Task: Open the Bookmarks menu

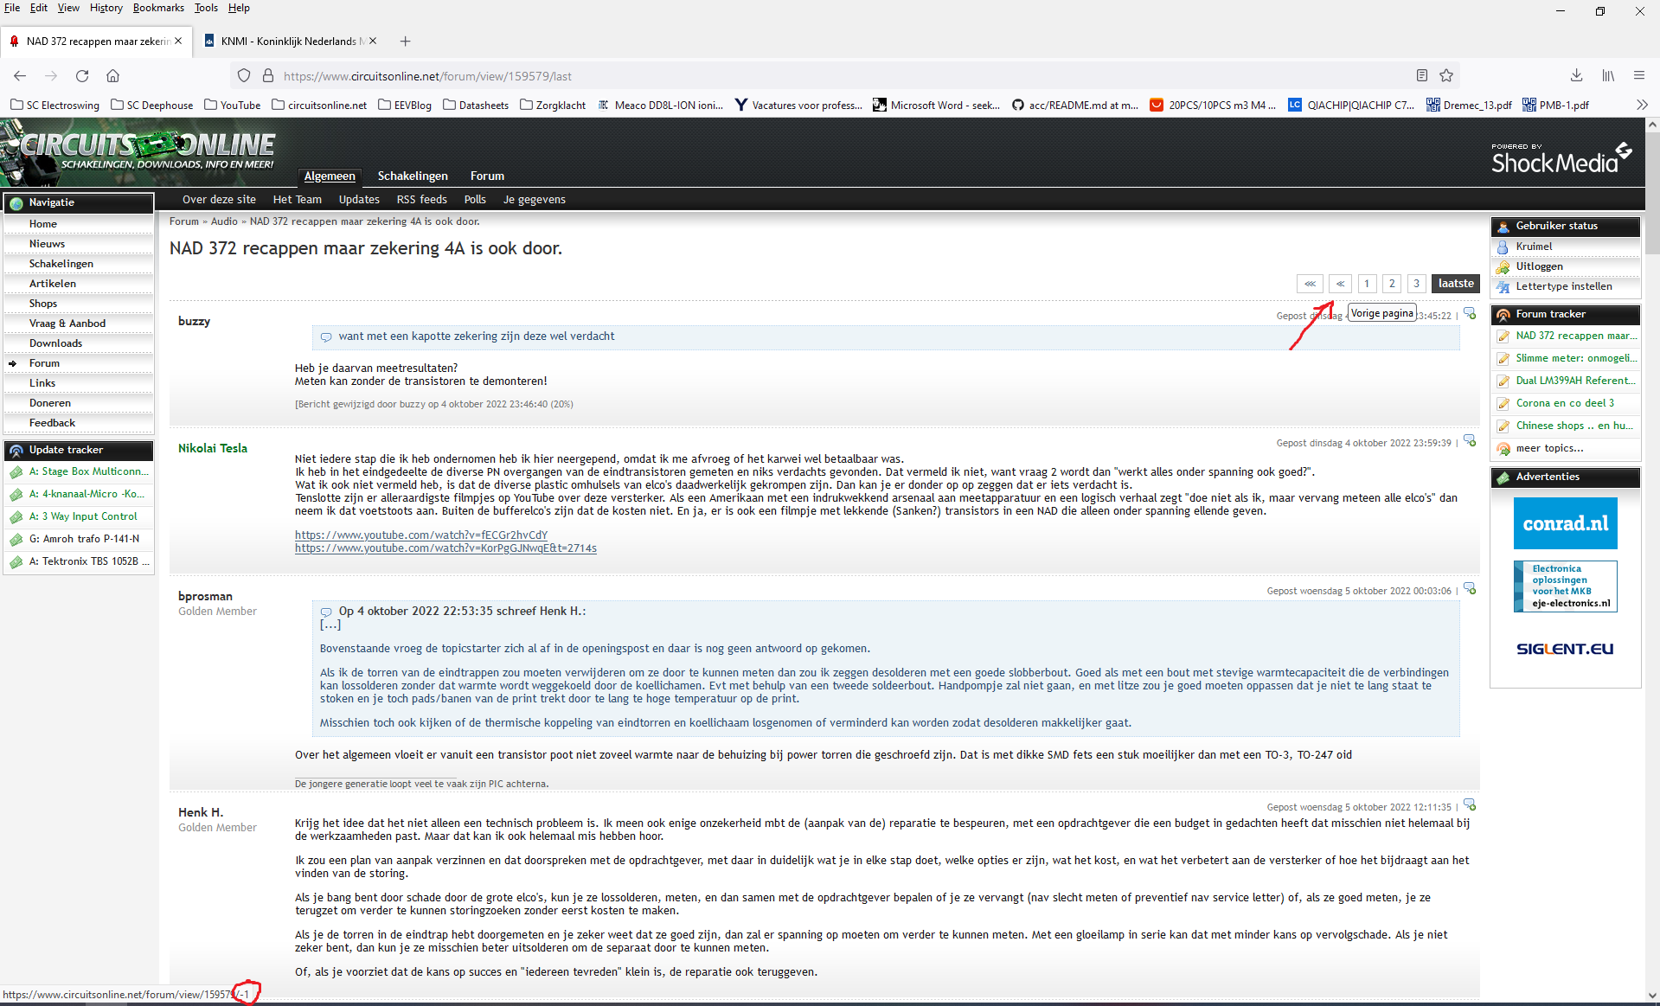Action: (158, 8)
